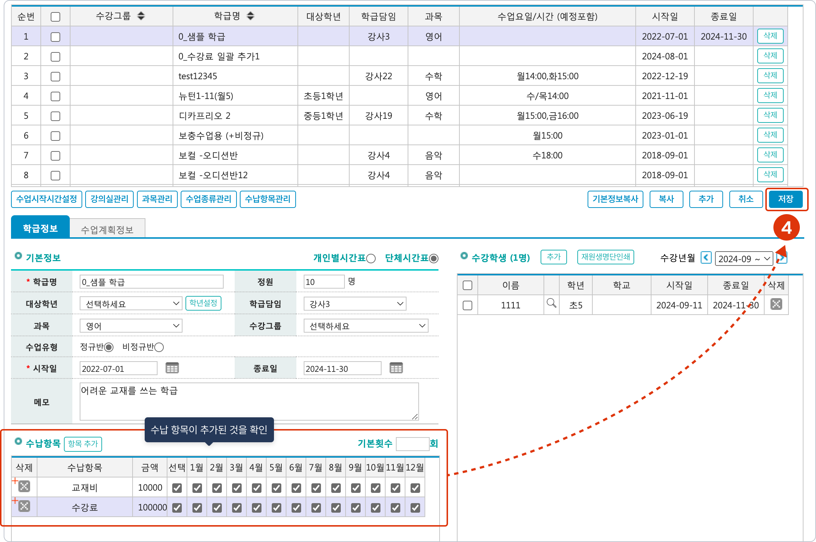Screen dimensions: 816x542
Task: Click into the 기본횟수 input field
Action: pos(412,444)
